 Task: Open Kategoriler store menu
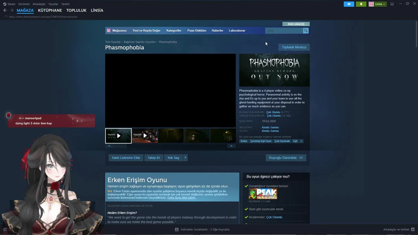tap(174, 30)
